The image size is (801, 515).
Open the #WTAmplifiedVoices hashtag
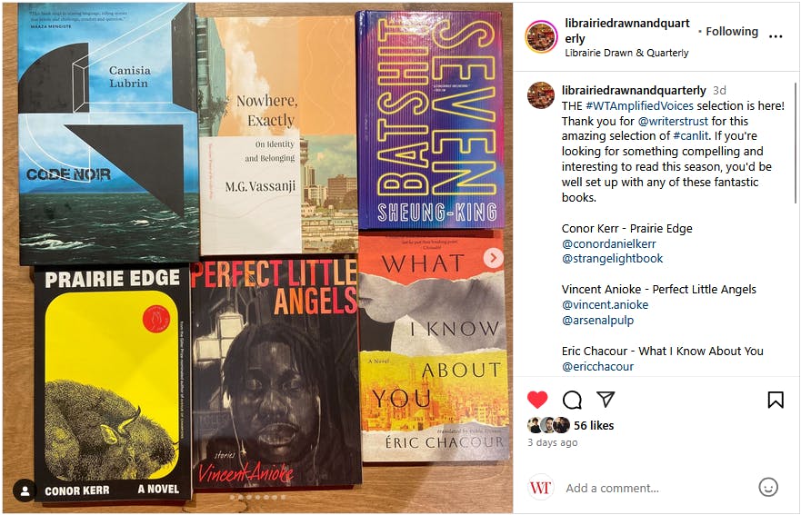[639, 105]
